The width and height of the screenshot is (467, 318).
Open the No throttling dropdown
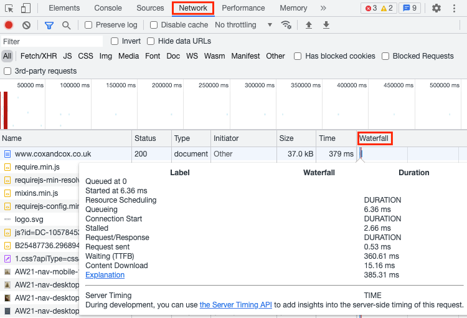[x=243, y=25]
